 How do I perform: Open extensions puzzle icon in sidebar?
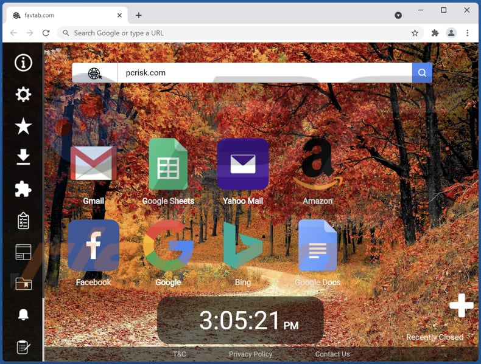pos(23,189)
